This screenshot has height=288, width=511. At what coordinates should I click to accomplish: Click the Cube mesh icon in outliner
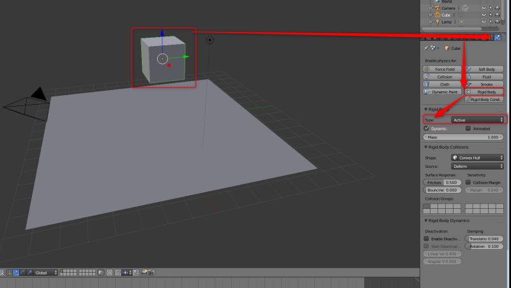438,15
